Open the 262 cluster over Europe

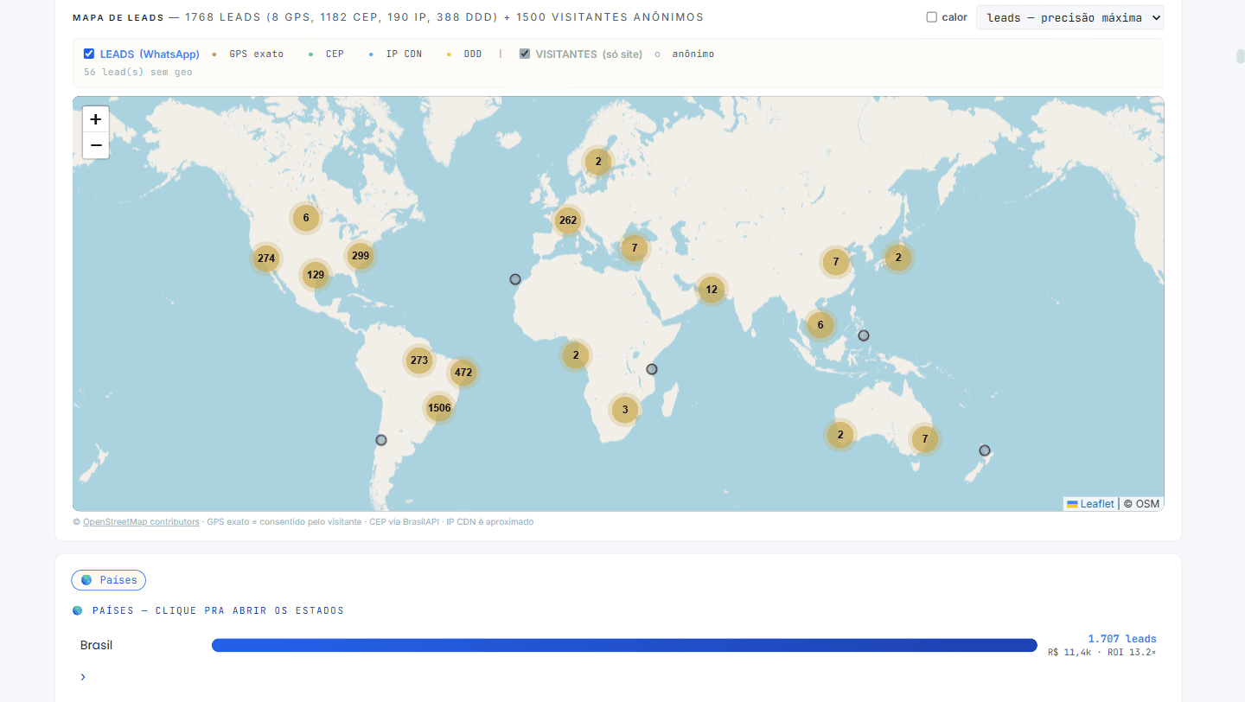coord(568,220)
